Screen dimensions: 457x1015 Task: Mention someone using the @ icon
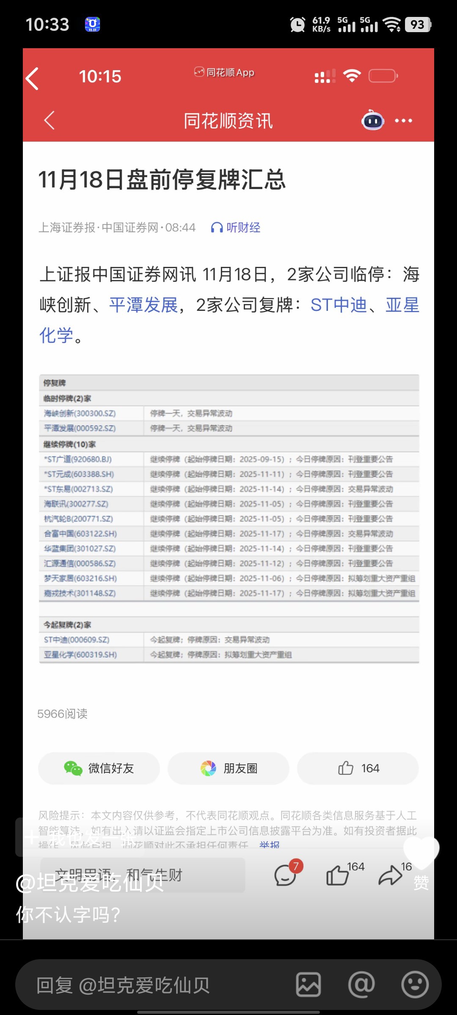click(361, 985)
